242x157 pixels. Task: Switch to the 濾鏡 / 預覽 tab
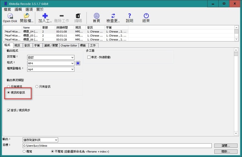[x=51, y=45]
